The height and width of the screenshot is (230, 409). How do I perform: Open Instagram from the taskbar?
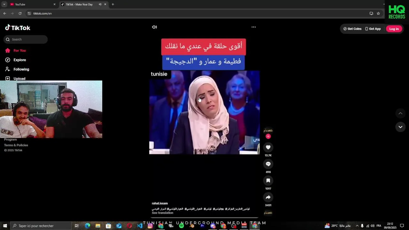coord(150,226)
